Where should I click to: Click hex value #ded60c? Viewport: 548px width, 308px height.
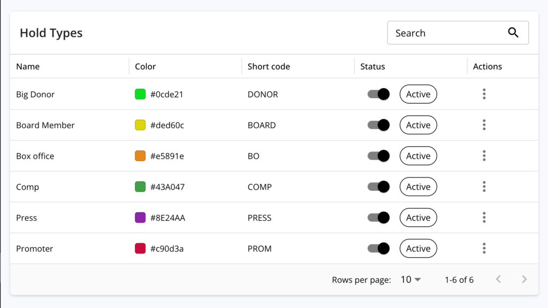coord(167,125)
